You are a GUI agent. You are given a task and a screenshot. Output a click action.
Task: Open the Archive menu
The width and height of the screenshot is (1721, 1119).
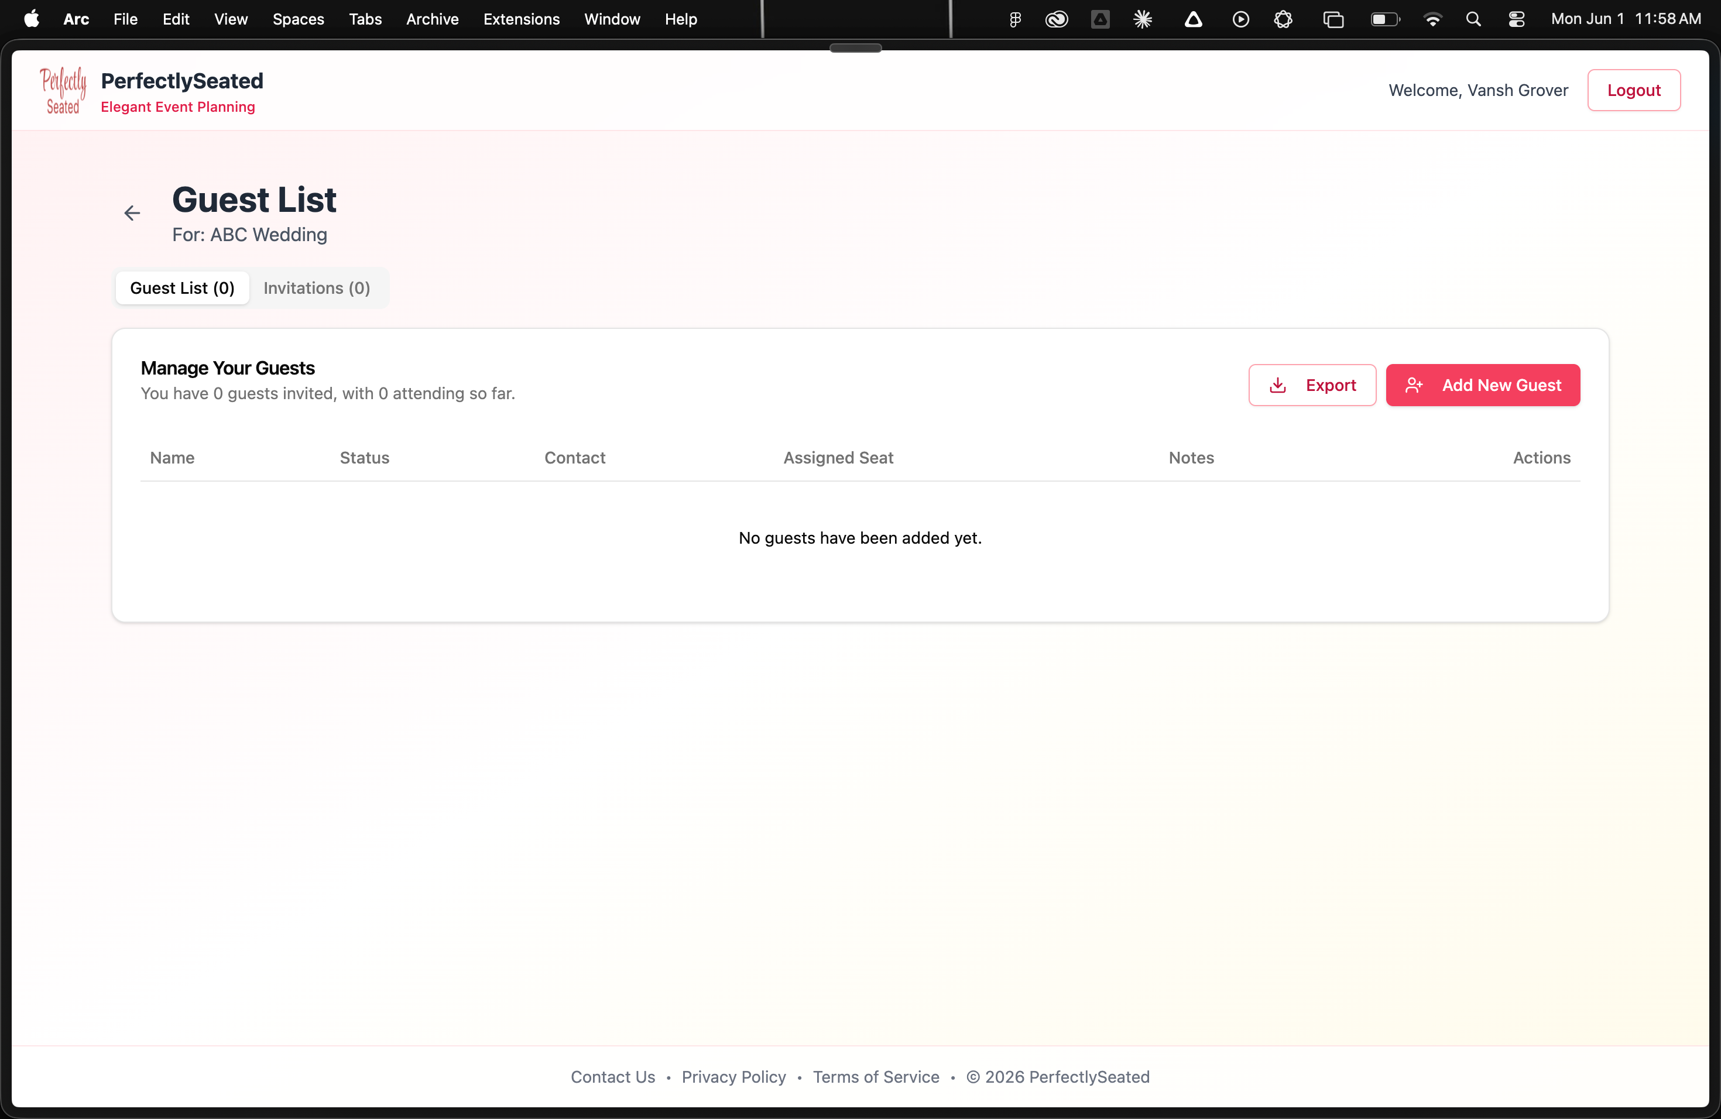click(x=433, y=19)
